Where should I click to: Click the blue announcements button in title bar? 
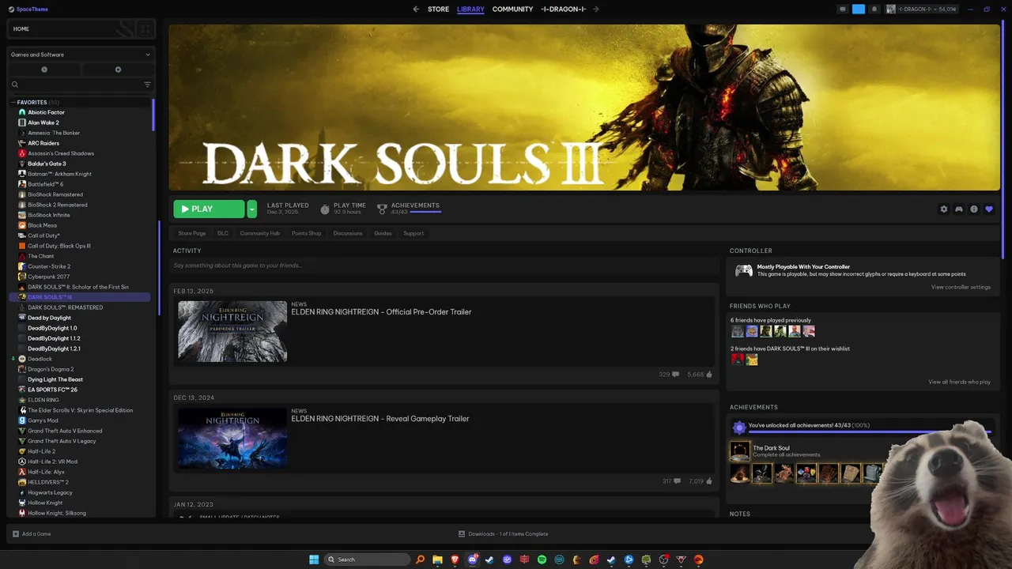click(x=859, y=9)
